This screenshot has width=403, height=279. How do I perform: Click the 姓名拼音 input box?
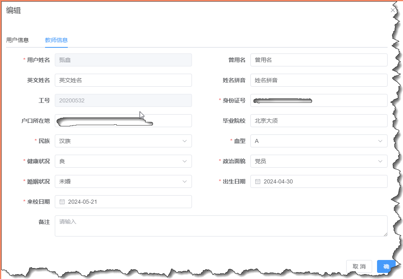[319, 80]
